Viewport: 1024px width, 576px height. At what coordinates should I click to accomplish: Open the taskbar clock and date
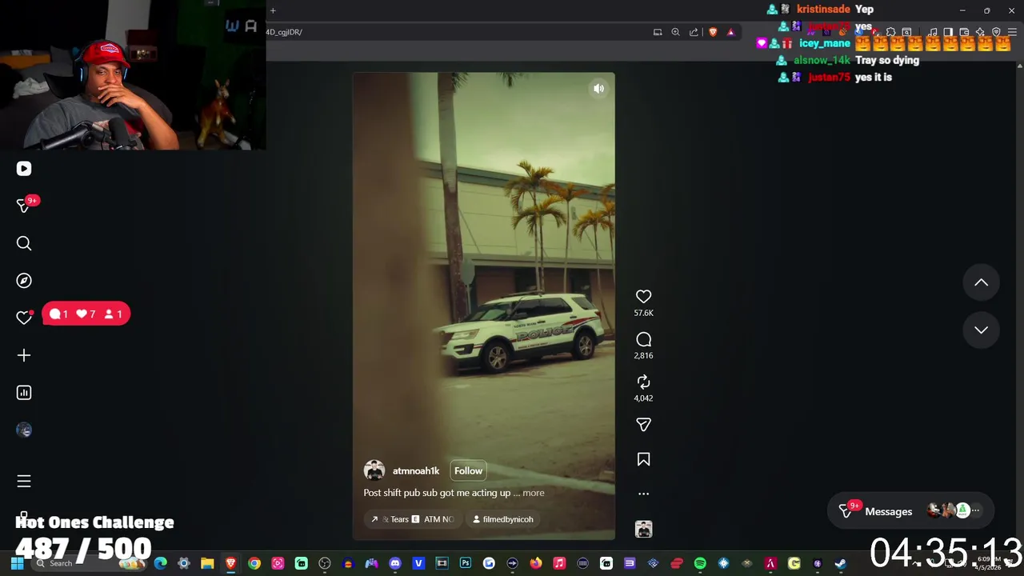(987, 563)
